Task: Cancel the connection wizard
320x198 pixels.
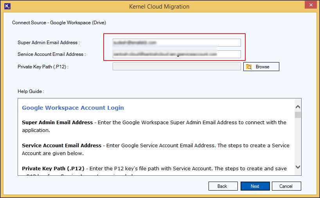Action: (x=286, y=186)
